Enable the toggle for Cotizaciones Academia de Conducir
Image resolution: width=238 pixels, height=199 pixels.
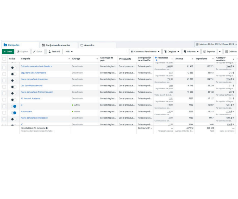point(13,68)
